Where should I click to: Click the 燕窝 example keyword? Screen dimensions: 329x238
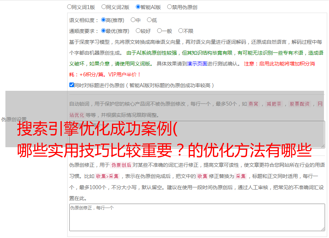(253, 104)
